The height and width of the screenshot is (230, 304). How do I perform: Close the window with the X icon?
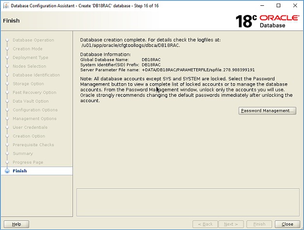295,5
